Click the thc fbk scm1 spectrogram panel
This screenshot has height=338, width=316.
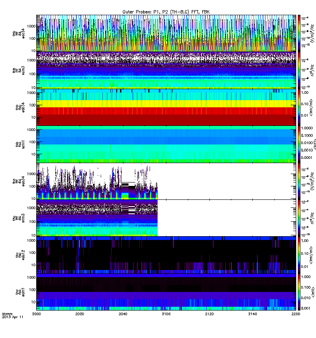(x=166, y=292)
